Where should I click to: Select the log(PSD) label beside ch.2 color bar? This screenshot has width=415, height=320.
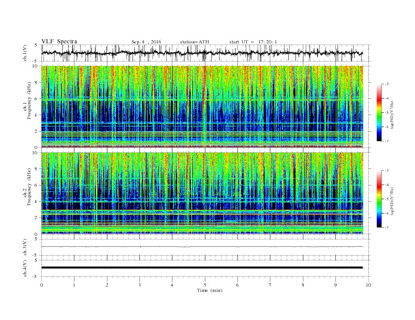point(392,201)
